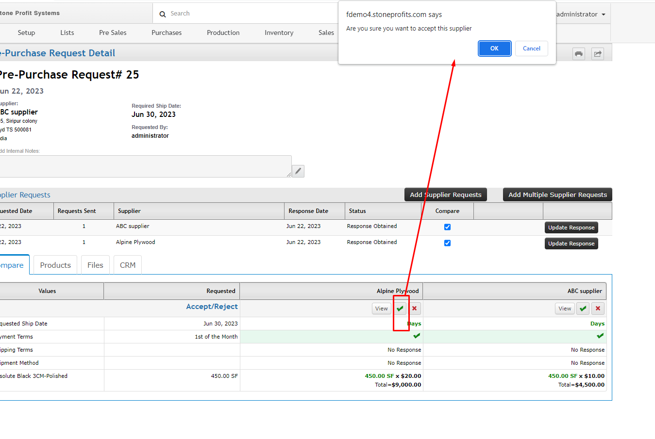Viewport: 655px width, 439px height.
Task: Accept Alpine Plywood with green checkmark
Action: (x=400, y=309)
